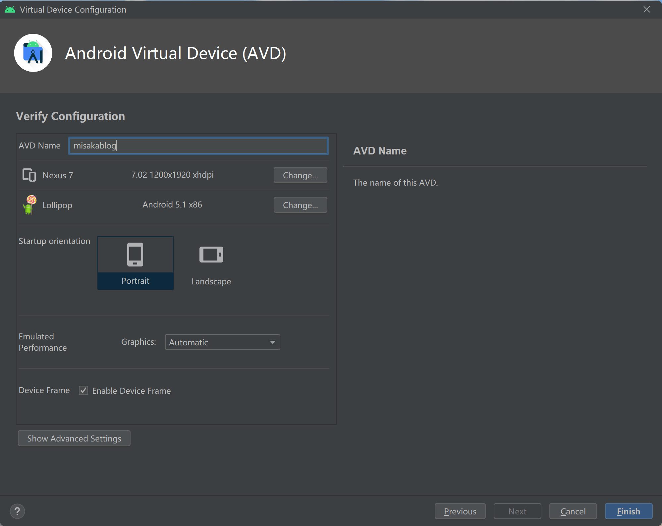
Task: Click the landscape phone icon
Action: click(x=211, y=255)
